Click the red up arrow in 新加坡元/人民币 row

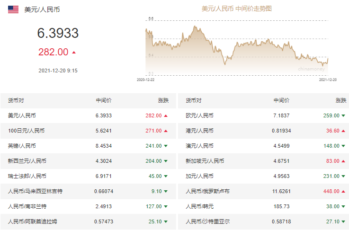pos(343,161)
